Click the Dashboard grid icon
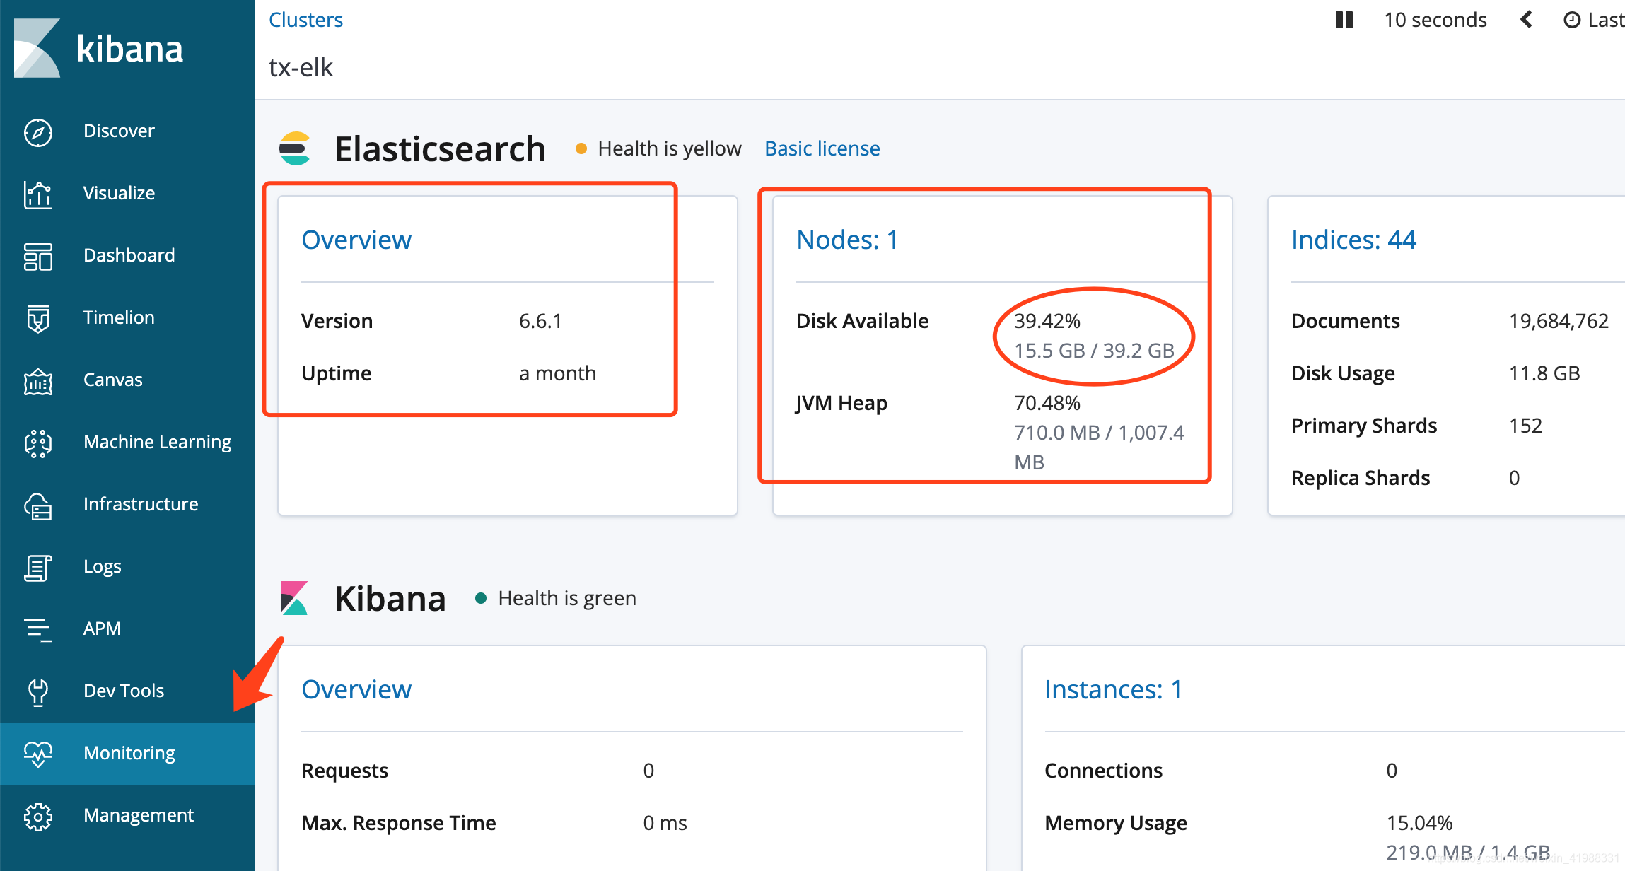Viewport: 1625px width, 871px height. 38,257
